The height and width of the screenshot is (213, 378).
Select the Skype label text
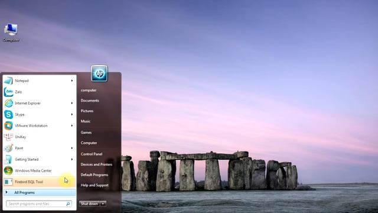[19, 114]
